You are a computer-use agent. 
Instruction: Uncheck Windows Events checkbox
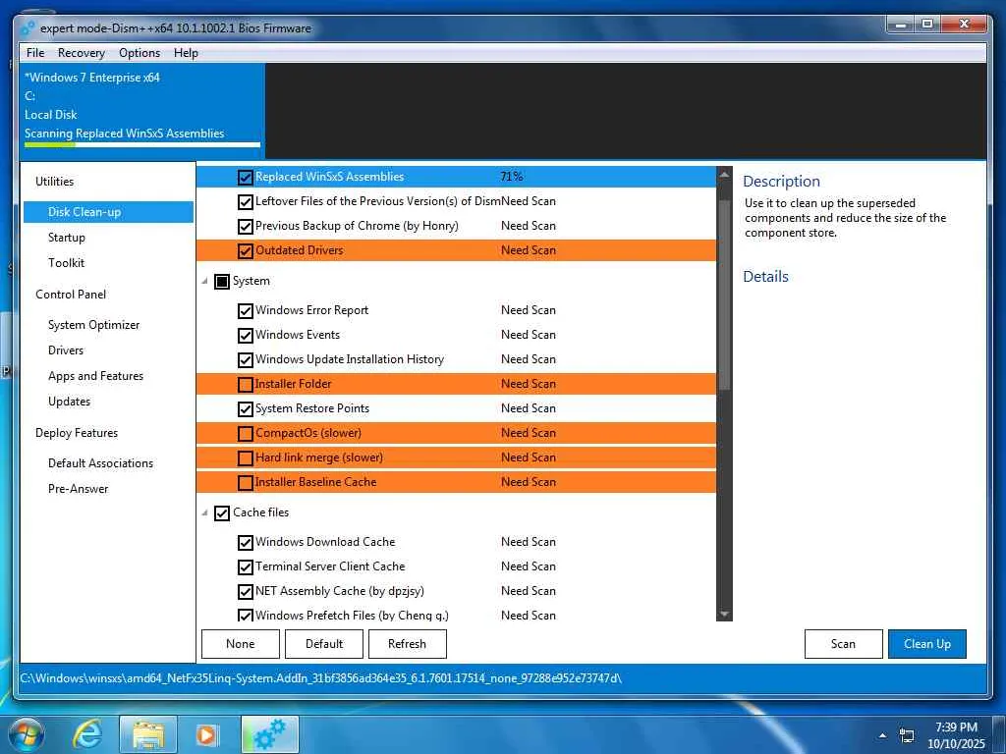245,336
